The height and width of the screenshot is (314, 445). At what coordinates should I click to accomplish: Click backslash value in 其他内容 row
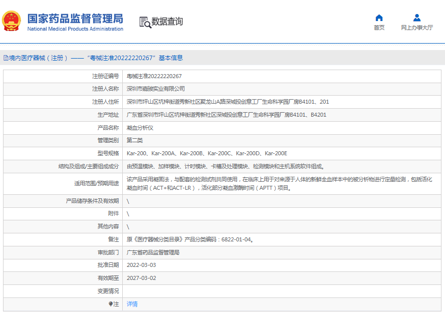(128, 227)
